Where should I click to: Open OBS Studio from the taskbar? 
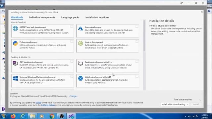(x=62, y=116)
